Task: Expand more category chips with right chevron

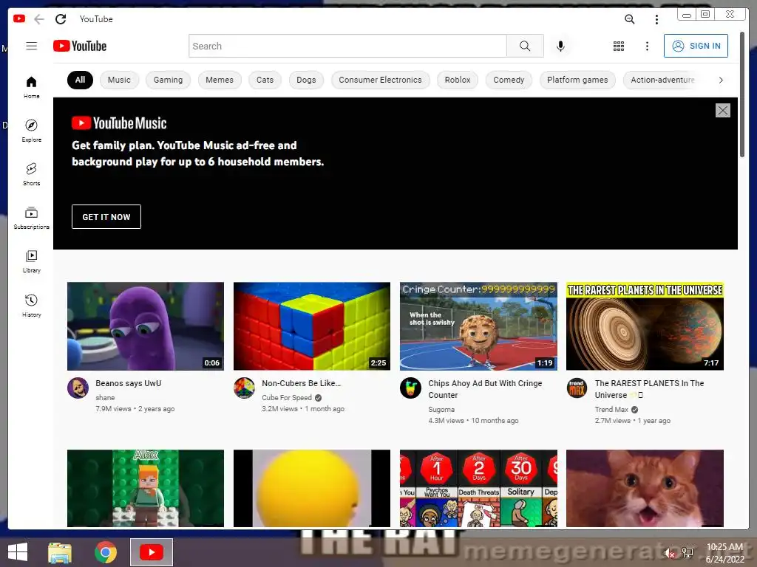Action: point(721,80)
